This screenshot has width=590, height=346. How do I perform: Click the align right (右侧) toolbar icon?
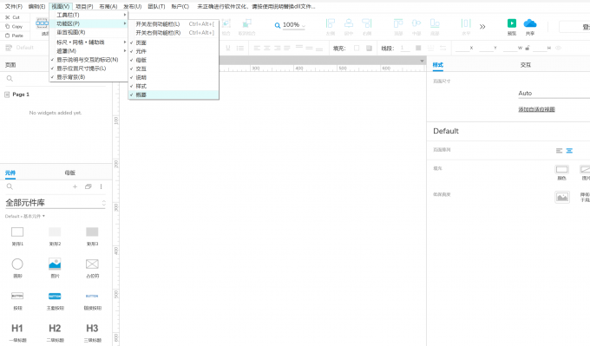coord(367,23)
